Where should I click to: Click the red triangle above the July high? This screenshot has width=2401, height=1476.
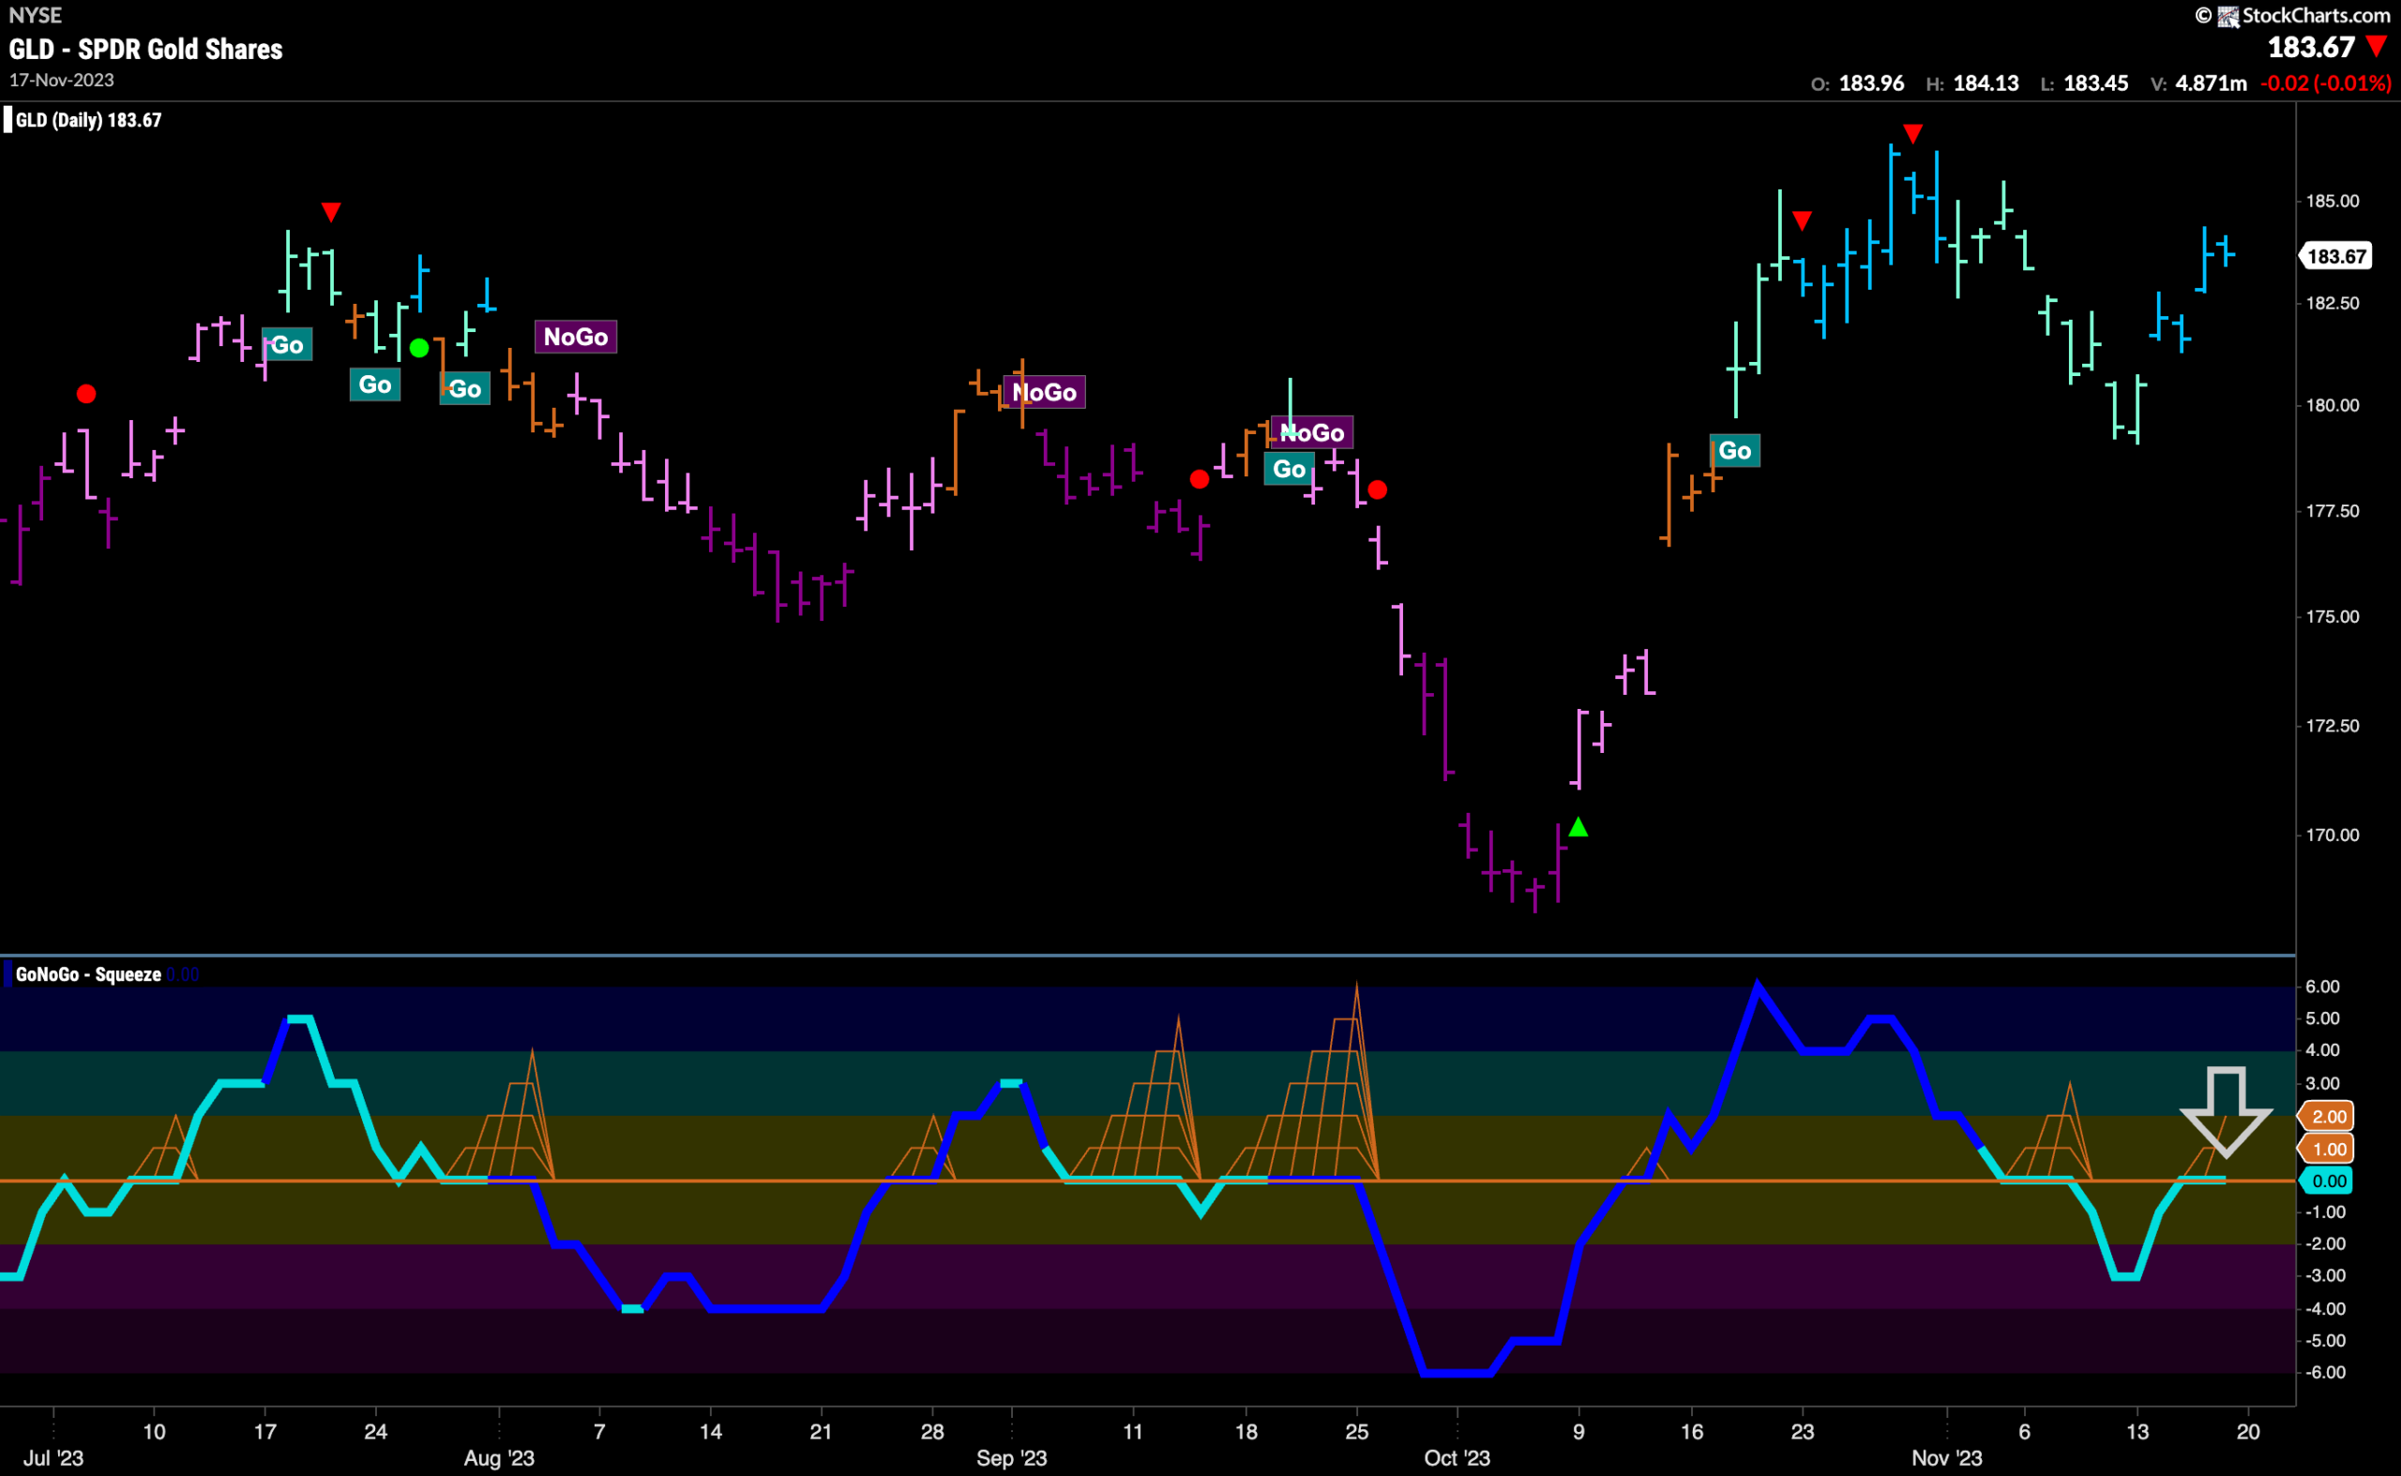pos(331,212)
